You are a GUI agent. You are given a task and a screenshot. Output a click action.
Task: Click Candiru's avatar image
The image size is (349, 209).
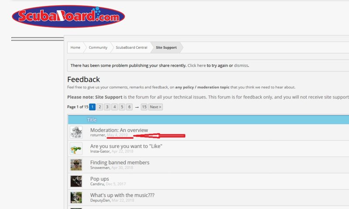[76, 181]
